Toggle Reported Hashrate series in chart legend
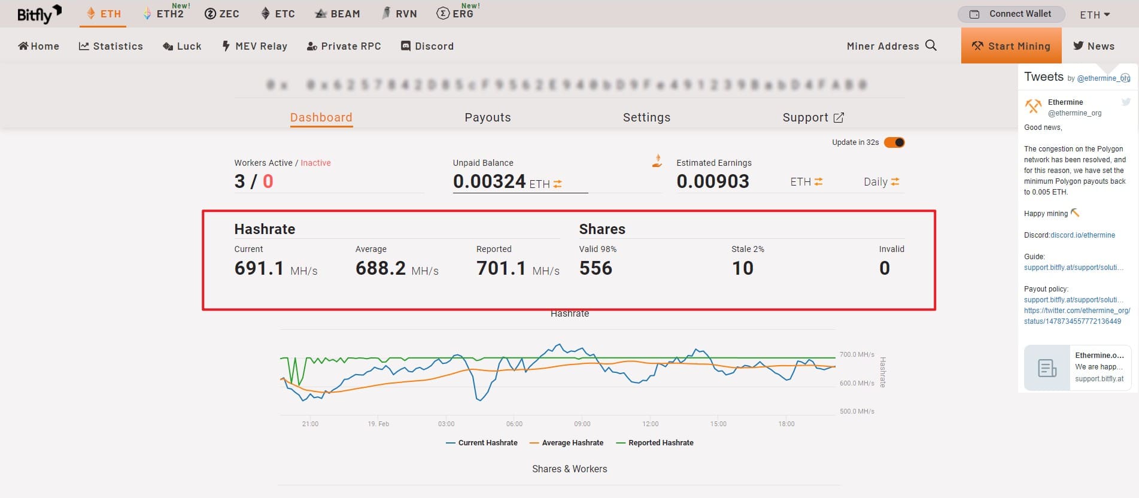The image size is (1139, 498). tap(655, 443)
